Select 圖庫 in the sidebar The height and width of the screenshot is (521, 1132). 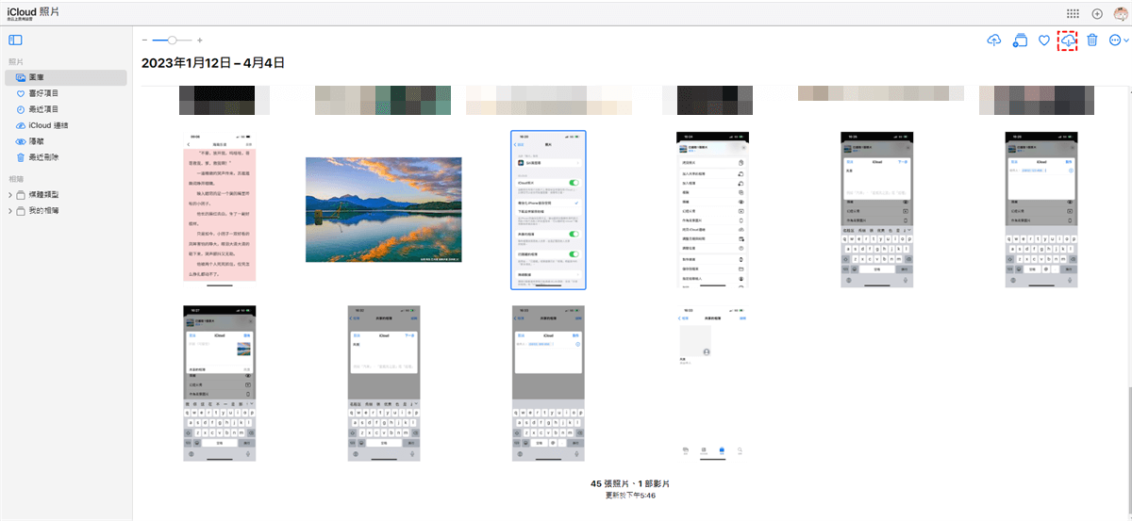(65, 77)
